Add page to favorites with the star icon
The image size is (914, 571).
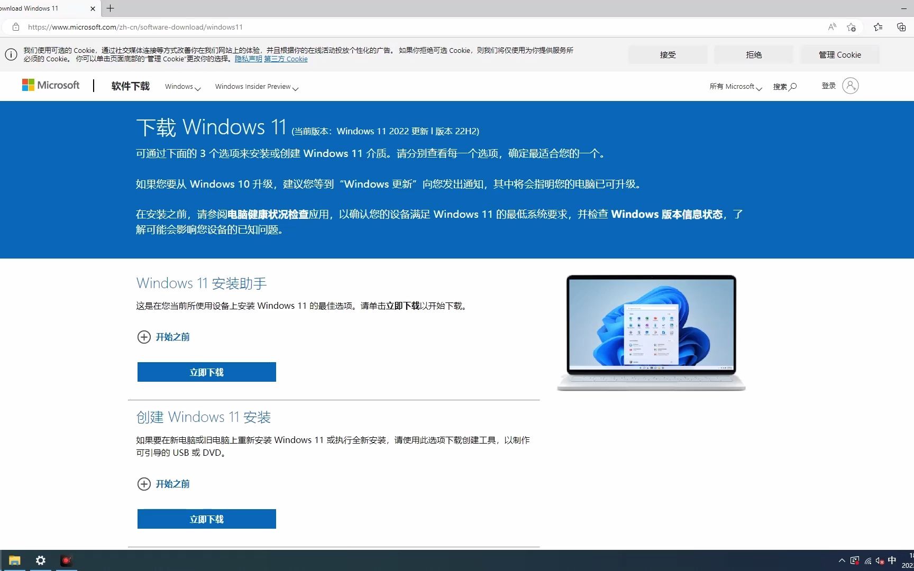(x=851, y=27)
